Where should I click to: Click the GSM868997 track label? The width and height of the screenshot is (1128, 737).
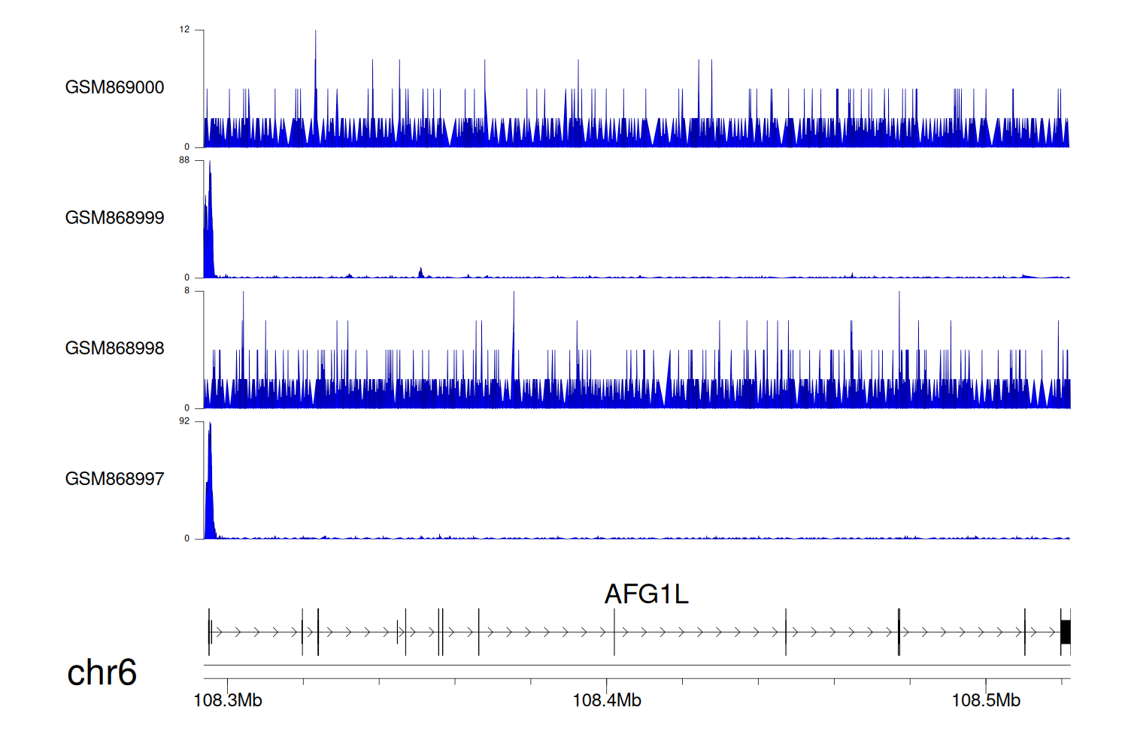click(114, 479)
